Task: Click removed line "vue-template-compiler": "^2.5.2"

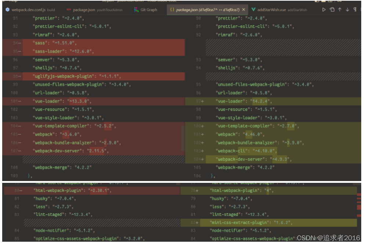Action: click(74, 126)
